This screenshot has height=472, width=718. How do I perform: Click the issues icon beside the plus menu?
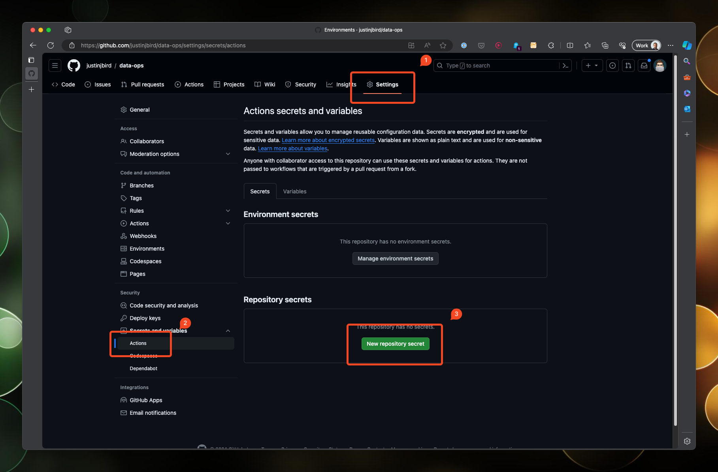pyautogui.click(x=612, y=66)
